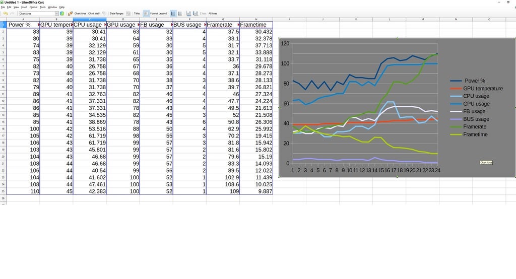Open the Insert menu
Screen dimensions: 516x279
pos(24,7)
